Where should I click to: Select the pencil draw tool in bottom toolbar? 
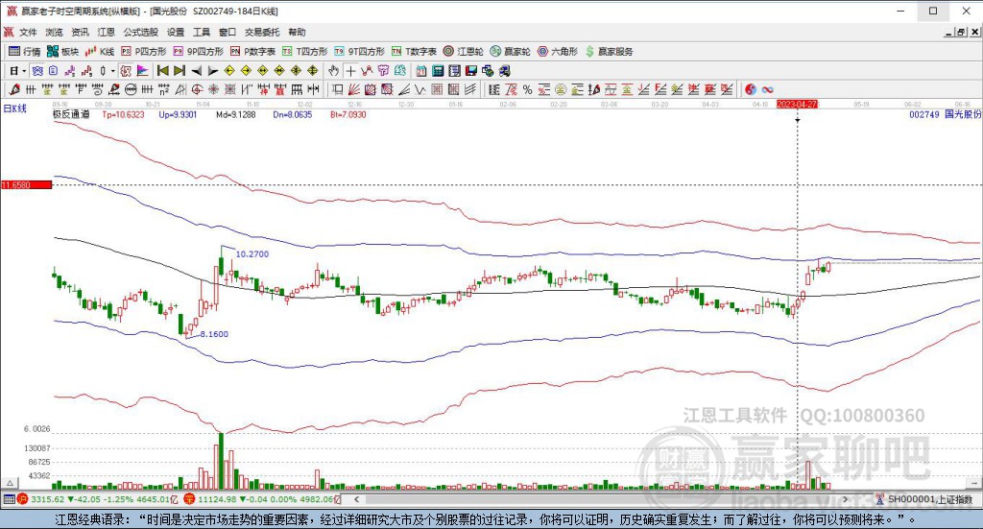pos(13,89)
